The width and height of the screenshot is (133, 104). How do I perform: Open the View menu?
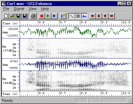click(x=32, y=9)
